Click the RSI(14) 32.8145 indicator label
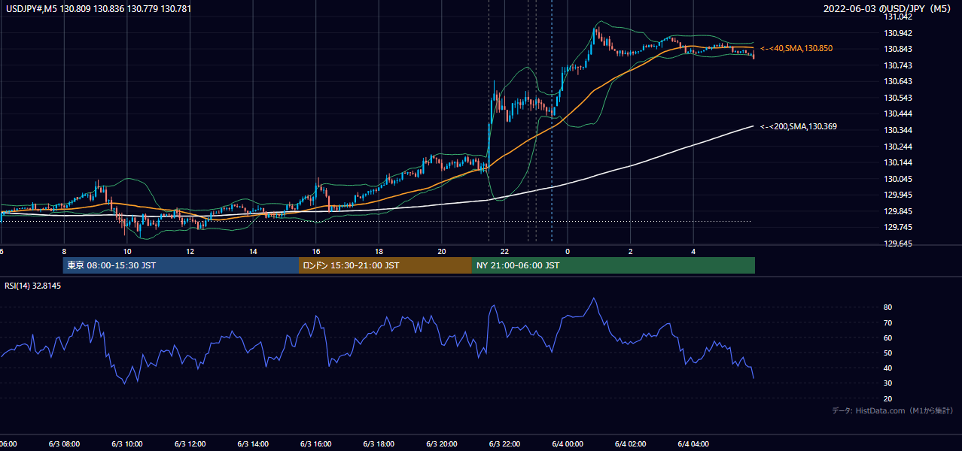Screen dimensions: 962x451 point(33,286)
